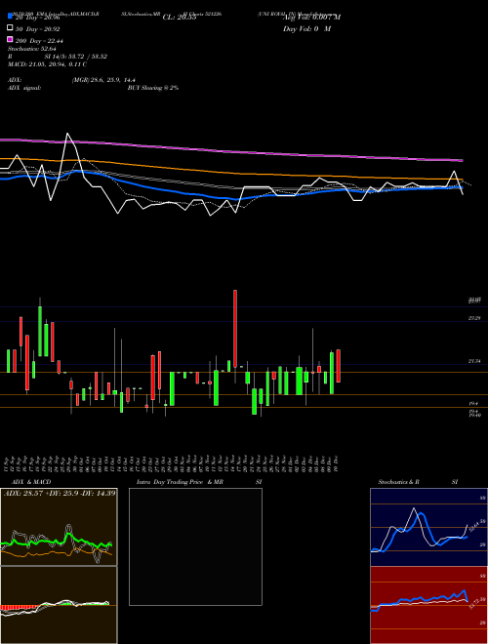Click the 'ADX: 28.57 +DY: 25.9 -DY: 14.39' header
The image size is (488, 644).
point(60,493)
